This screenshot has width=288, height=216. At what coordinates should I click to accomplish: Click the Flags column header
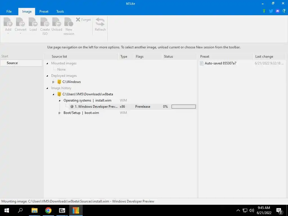point(148,56)
